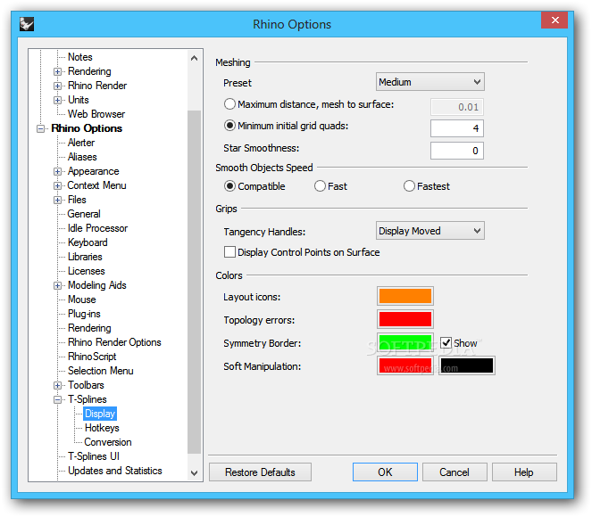The image size is (592, 517).
Task: Choose Fastest smooth objects speed
Action: [x=409, y=186]
